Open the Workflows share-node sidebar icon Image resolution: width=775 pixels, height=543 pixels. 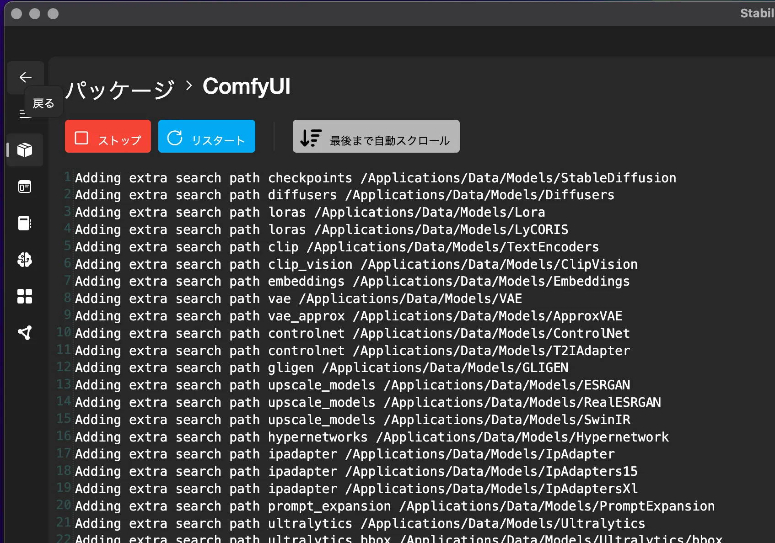[25, 333]
